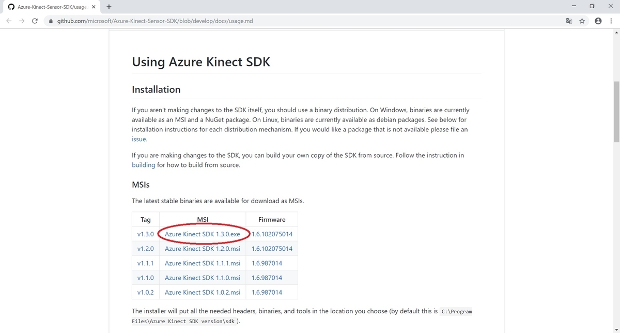Open firmware 1.6.987014 in v1.1.0 row
Screen dimensions: 620x333
(267, 278)
